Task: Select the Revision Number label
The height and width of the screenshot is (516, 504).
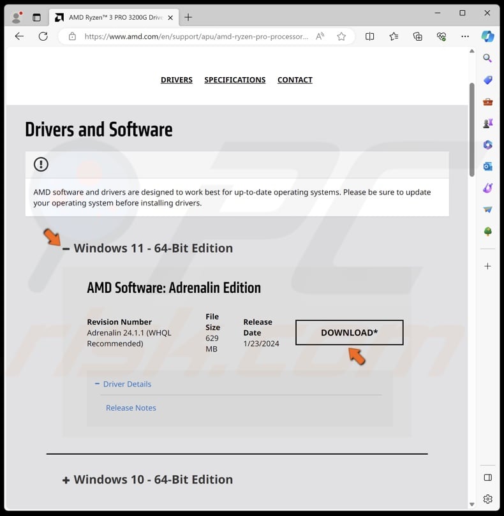Action: tap(119, 322)
